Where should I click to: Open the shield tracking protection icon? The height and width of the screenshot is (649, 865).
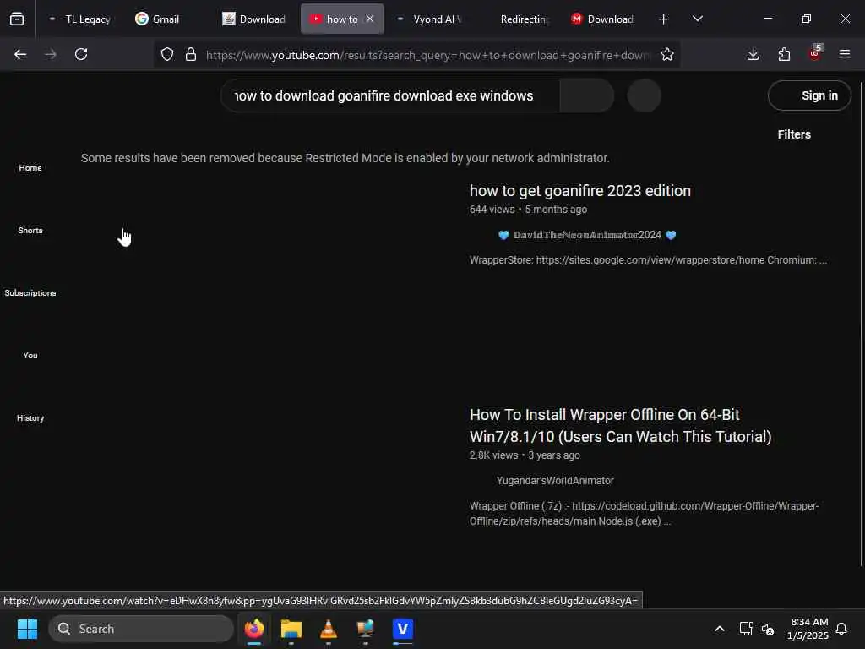[167, 54]
